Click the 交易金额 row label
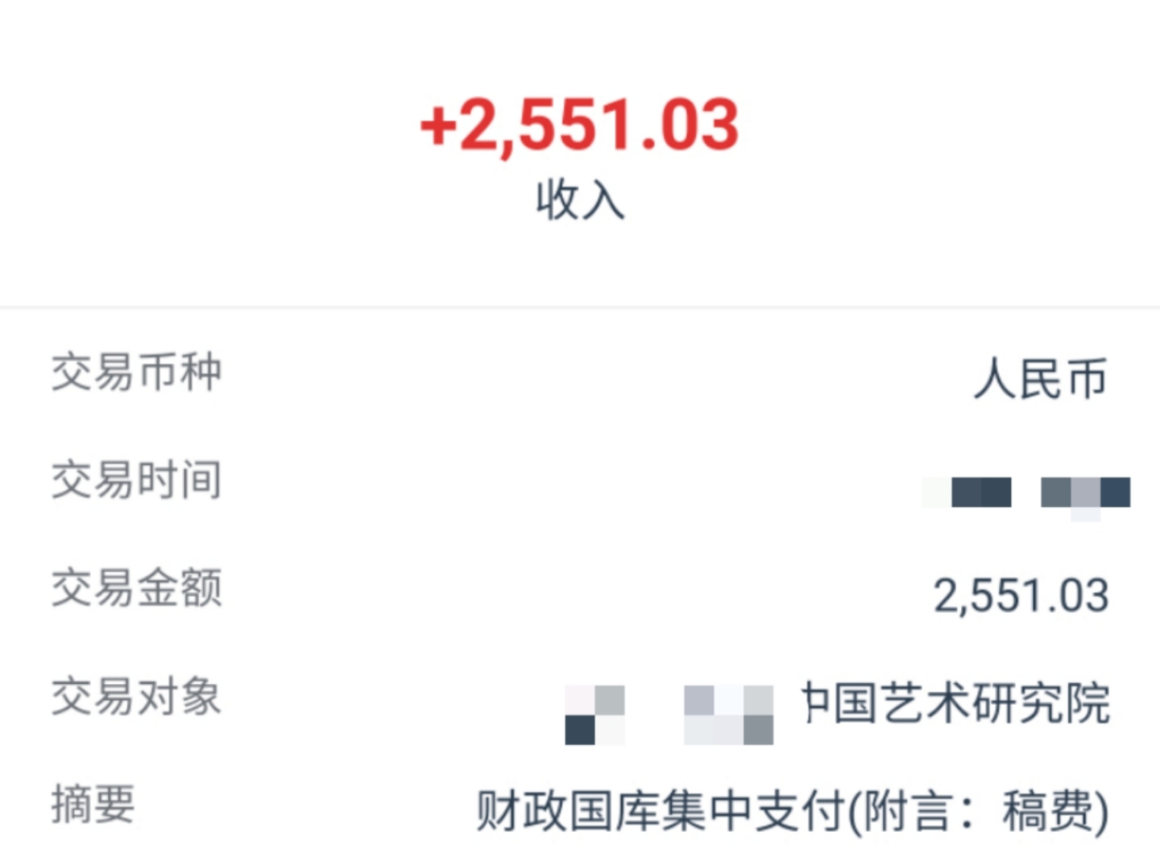 pos(136,587)
